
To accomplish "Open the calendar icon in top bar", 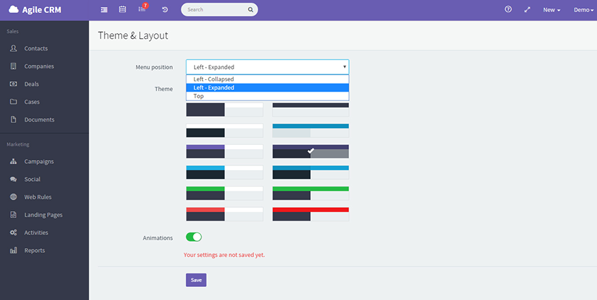I will 122,10.
